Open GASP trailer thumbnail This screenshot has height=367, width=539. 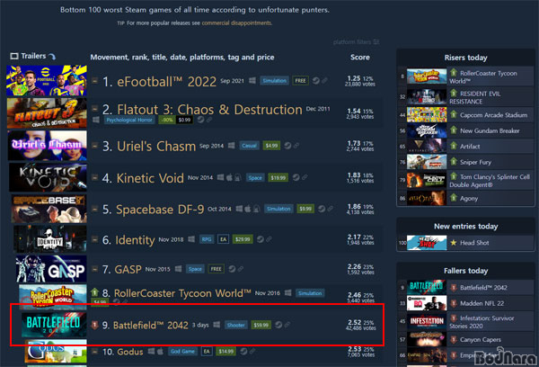(51, 269)
